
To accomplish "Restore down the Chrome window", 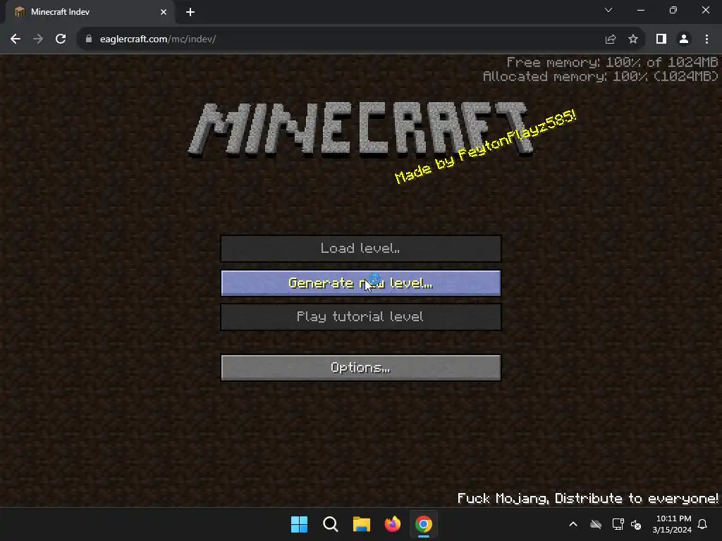I will 673,10.
